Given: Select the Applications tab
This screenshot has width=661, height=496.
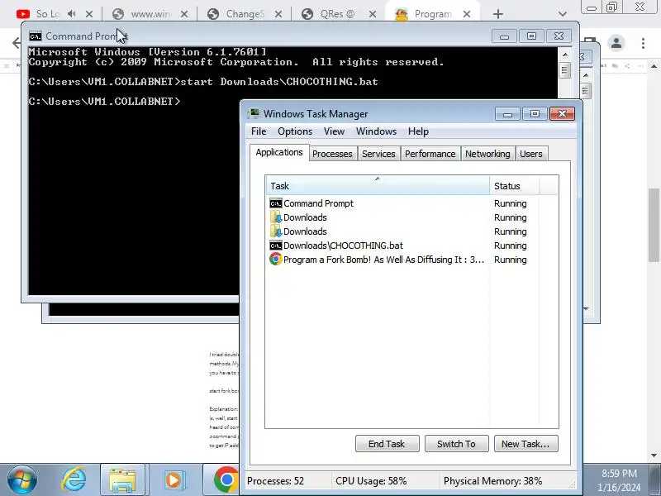Looking at the screenshot, I should [x=279, y=152].
